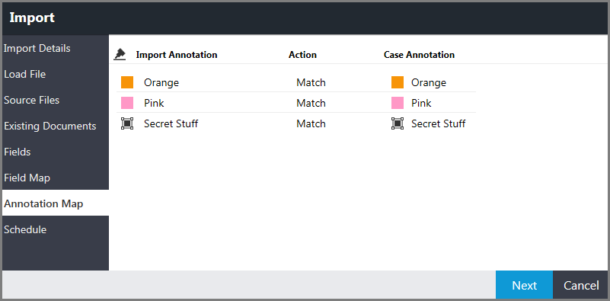Select the Existing Documents step
610x301 pixels.
[x=56, y=126]
